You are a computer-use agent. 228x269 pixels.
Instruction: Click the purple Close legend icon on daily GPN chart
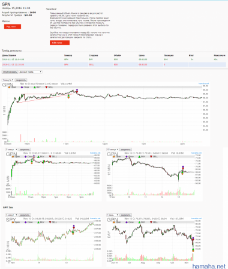click(x=127, y=222)
